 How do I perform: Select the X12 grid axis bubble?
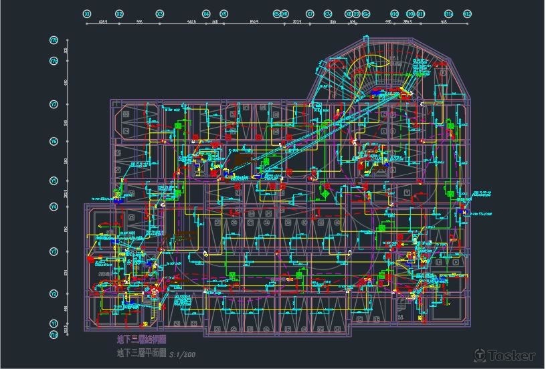pyautogui.click(x=467, y=13)
